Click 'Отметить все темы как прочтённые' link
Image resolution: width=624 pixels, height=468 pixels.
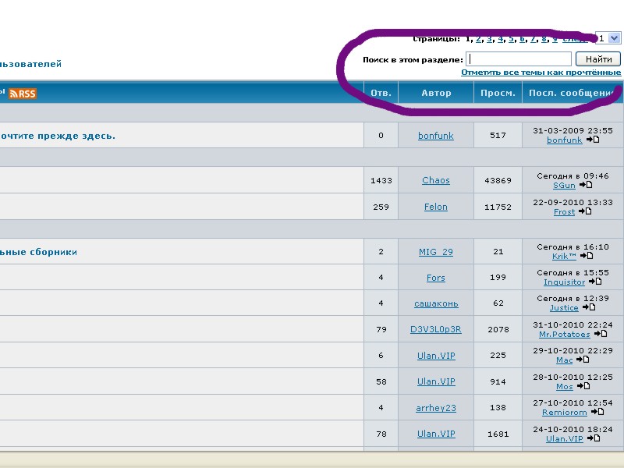pyautogui.click(x=541, y=73)
